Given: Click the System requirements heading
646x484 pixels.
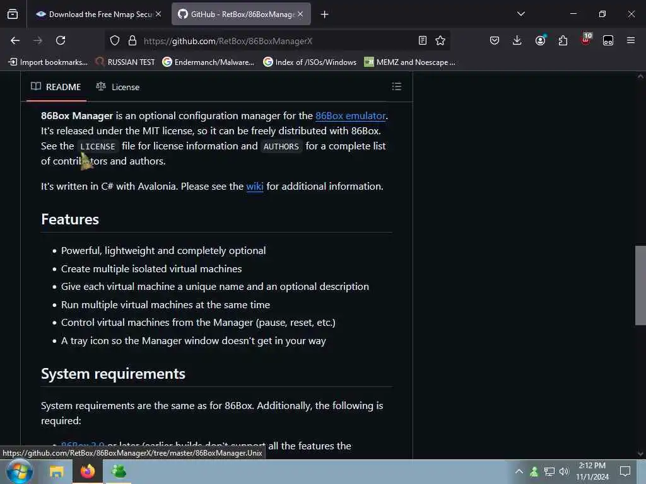Looking at the screenshot, I should tap(114, 374).
